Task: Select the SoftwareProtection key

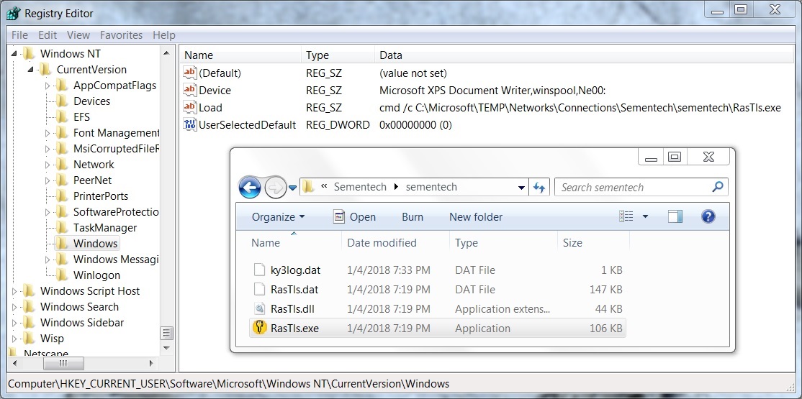Action: [x=116, y=212]
